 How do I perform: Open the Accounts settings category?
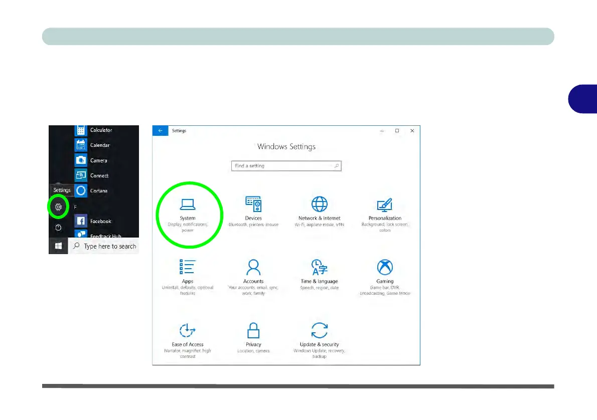click(253, 277)
